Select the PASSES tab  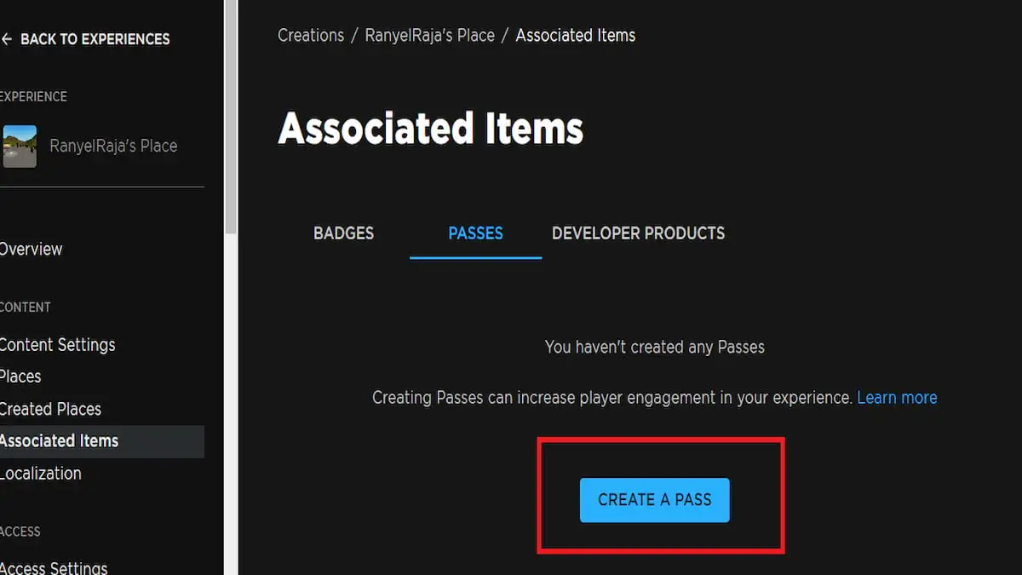[x=475, y=233]
